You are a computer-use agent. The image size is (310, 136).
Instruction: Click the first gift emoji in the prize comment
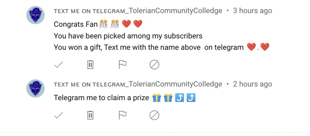pos(156,98)
